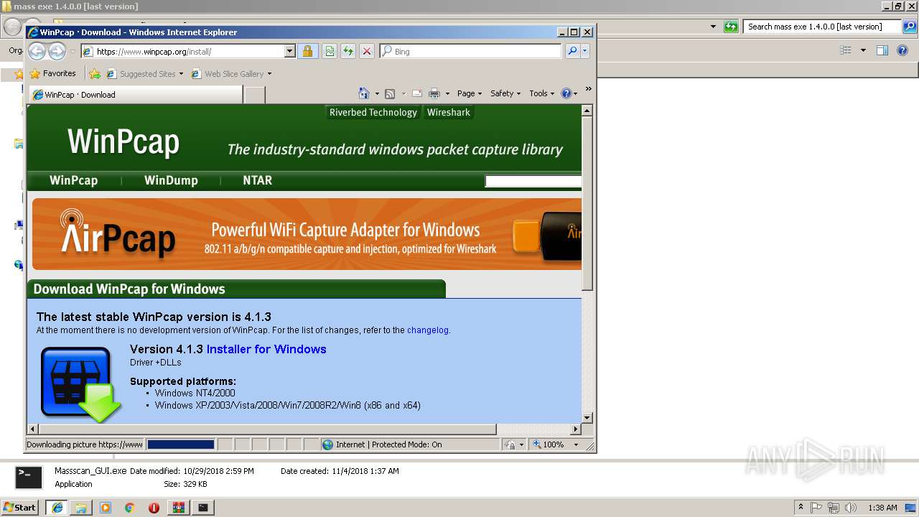Click the page vertical scrollbar down arrow
This screenshot has height=517, width=919.
point(587,417)
